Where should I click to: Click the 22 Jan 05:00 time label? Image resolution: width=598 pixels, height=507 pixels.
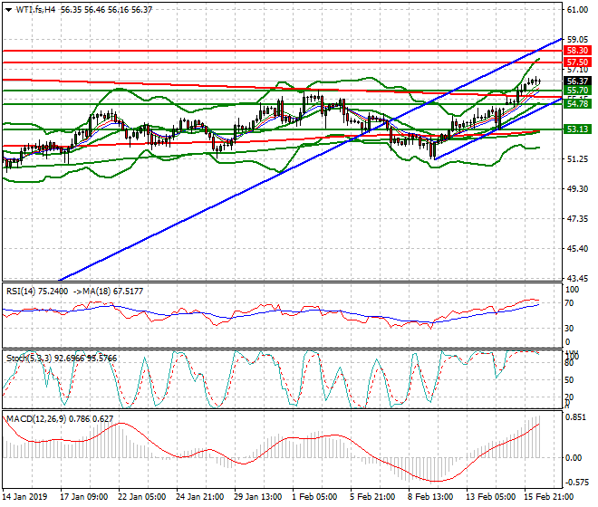(142, 497)
